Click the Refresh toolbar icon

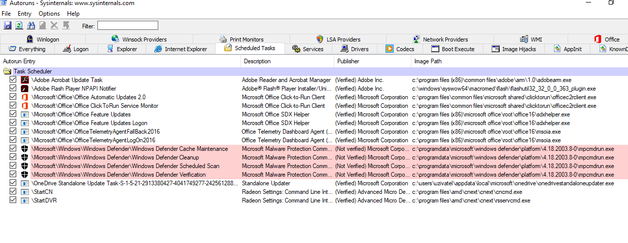[19, 25]
